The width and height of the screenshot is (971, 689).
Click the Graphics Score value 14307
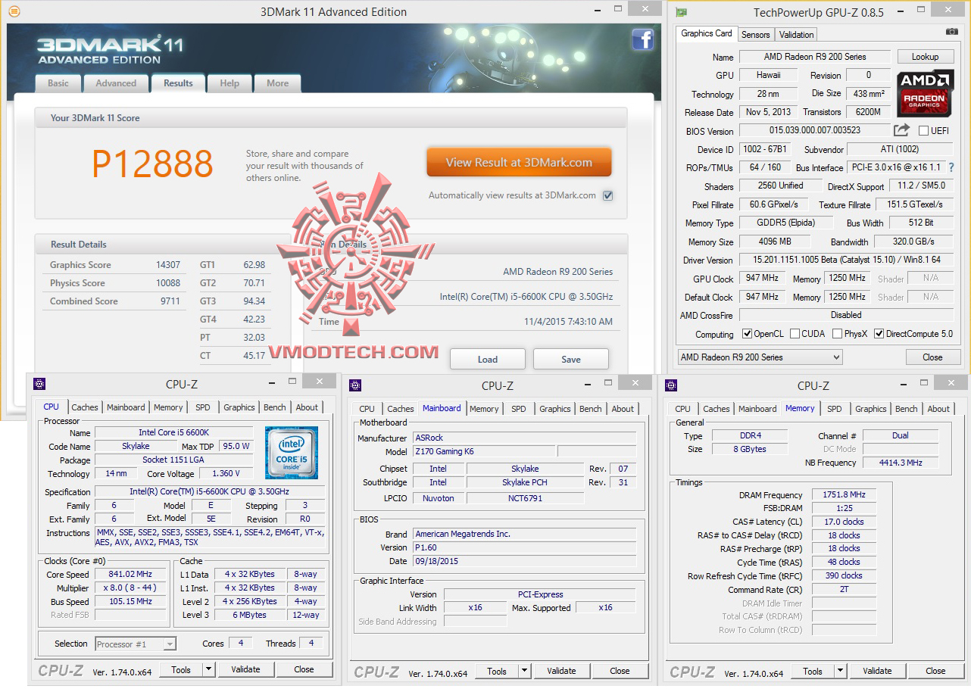click(168, 265)
